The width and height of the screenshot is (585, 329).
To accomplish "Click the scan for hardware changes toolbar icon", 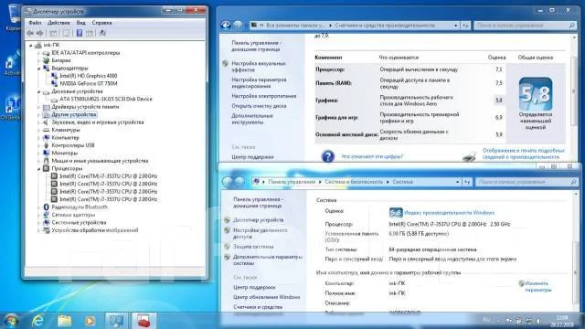I will [102, 33].
